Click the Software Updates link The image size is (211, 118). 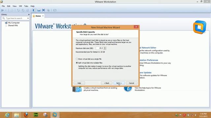pos(145,72)
